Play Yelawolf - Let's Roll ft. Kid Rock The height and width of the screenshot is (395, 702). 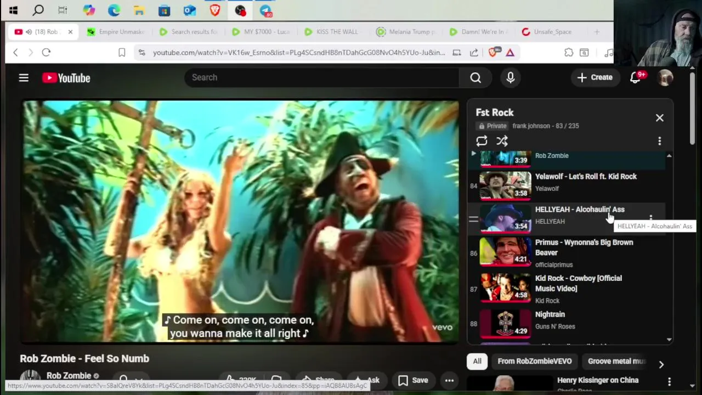click(568, 186)
